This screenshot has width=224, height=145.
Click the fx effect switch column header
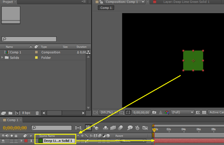point(91,136)
